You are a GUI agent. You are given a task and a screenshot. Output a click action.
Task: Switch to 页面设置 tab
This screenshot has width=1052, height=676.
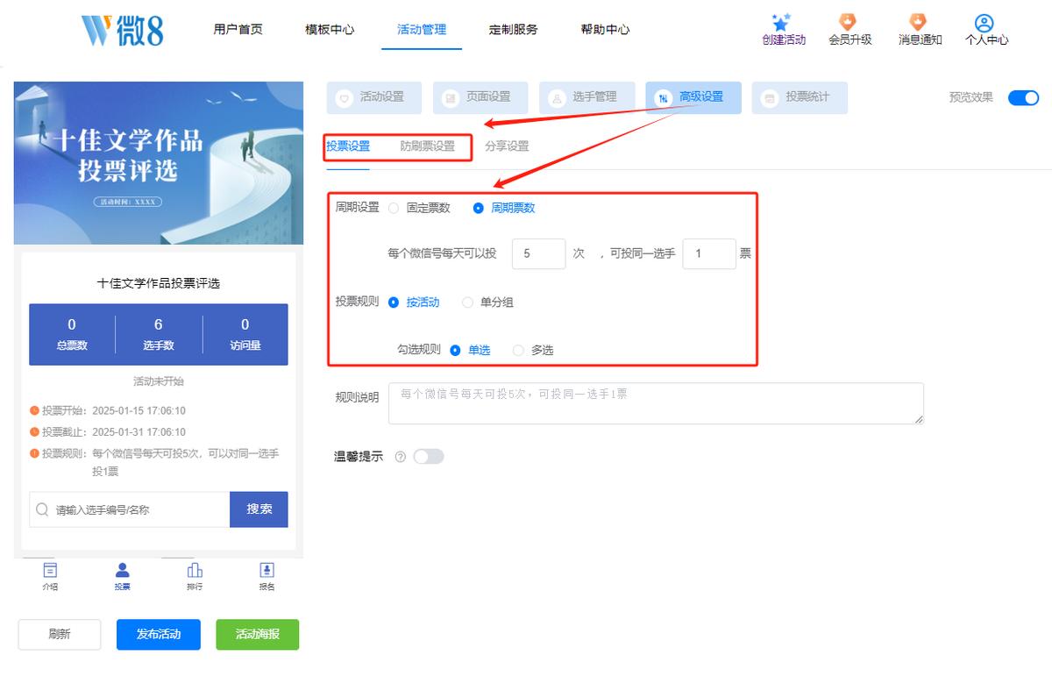coord(480,97)
